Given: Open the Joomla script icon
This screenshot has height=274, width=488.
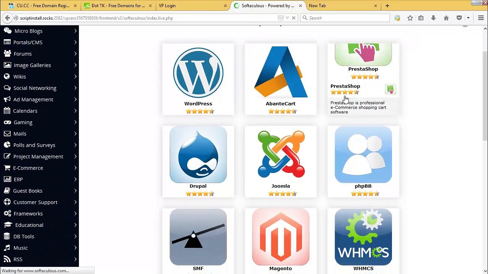Looking at the screenshot, I should 281,155.
